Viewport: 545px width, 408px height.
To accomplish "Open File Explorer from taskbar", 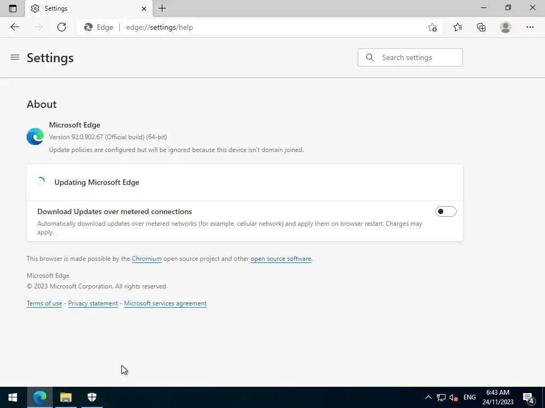I will click(x=65, y=397).
